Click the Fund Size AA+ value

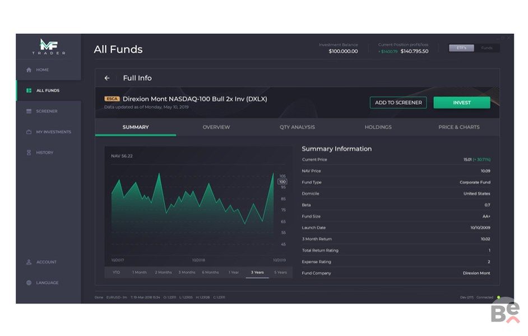(487, 217)
